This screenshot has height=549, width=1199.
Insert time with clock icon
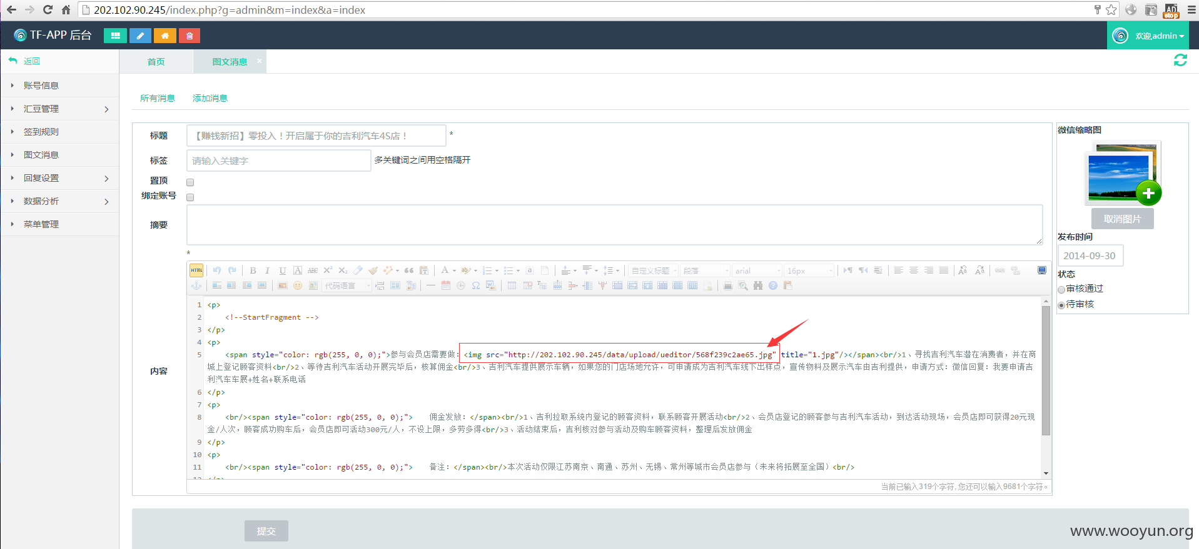click(461, 285)
